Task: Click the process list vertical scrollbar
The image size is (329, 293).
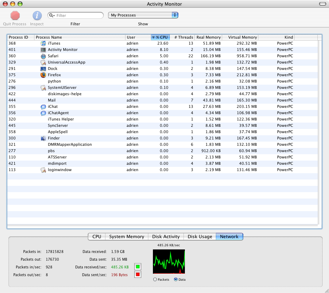Action: tap(320, 132)
